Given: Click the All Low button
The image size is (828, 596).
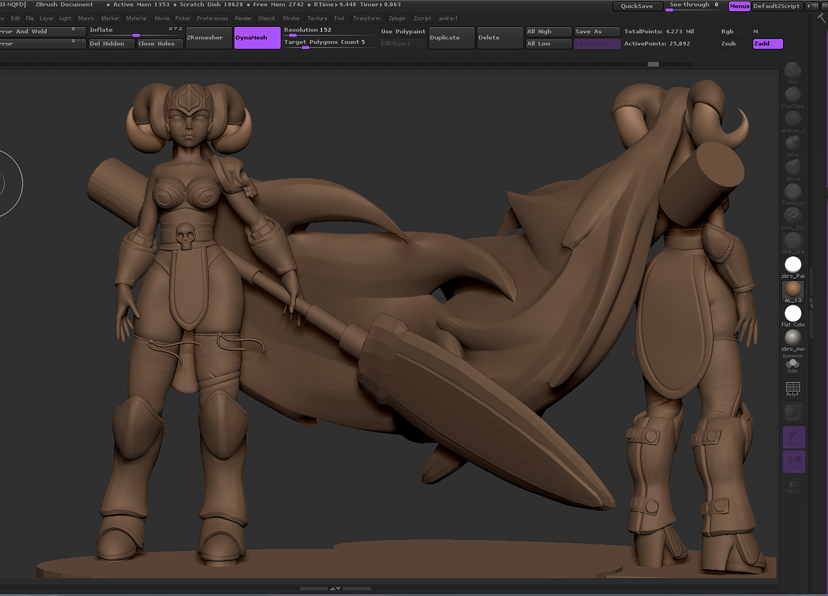Looking at the screenshot, I should point(549,43).
